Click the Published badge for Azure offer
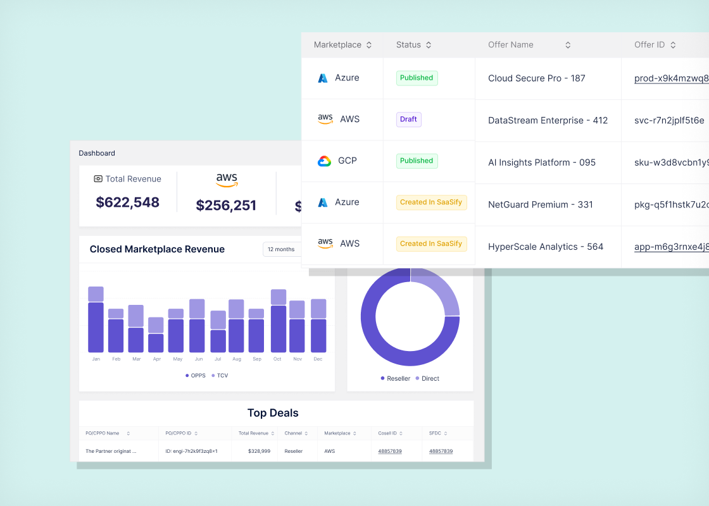709x506 pixels. click(x=417, y=78)
